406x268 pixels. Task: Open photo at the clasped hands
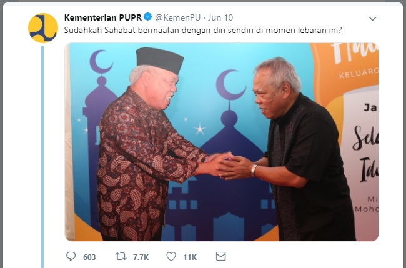click(224, 166)
